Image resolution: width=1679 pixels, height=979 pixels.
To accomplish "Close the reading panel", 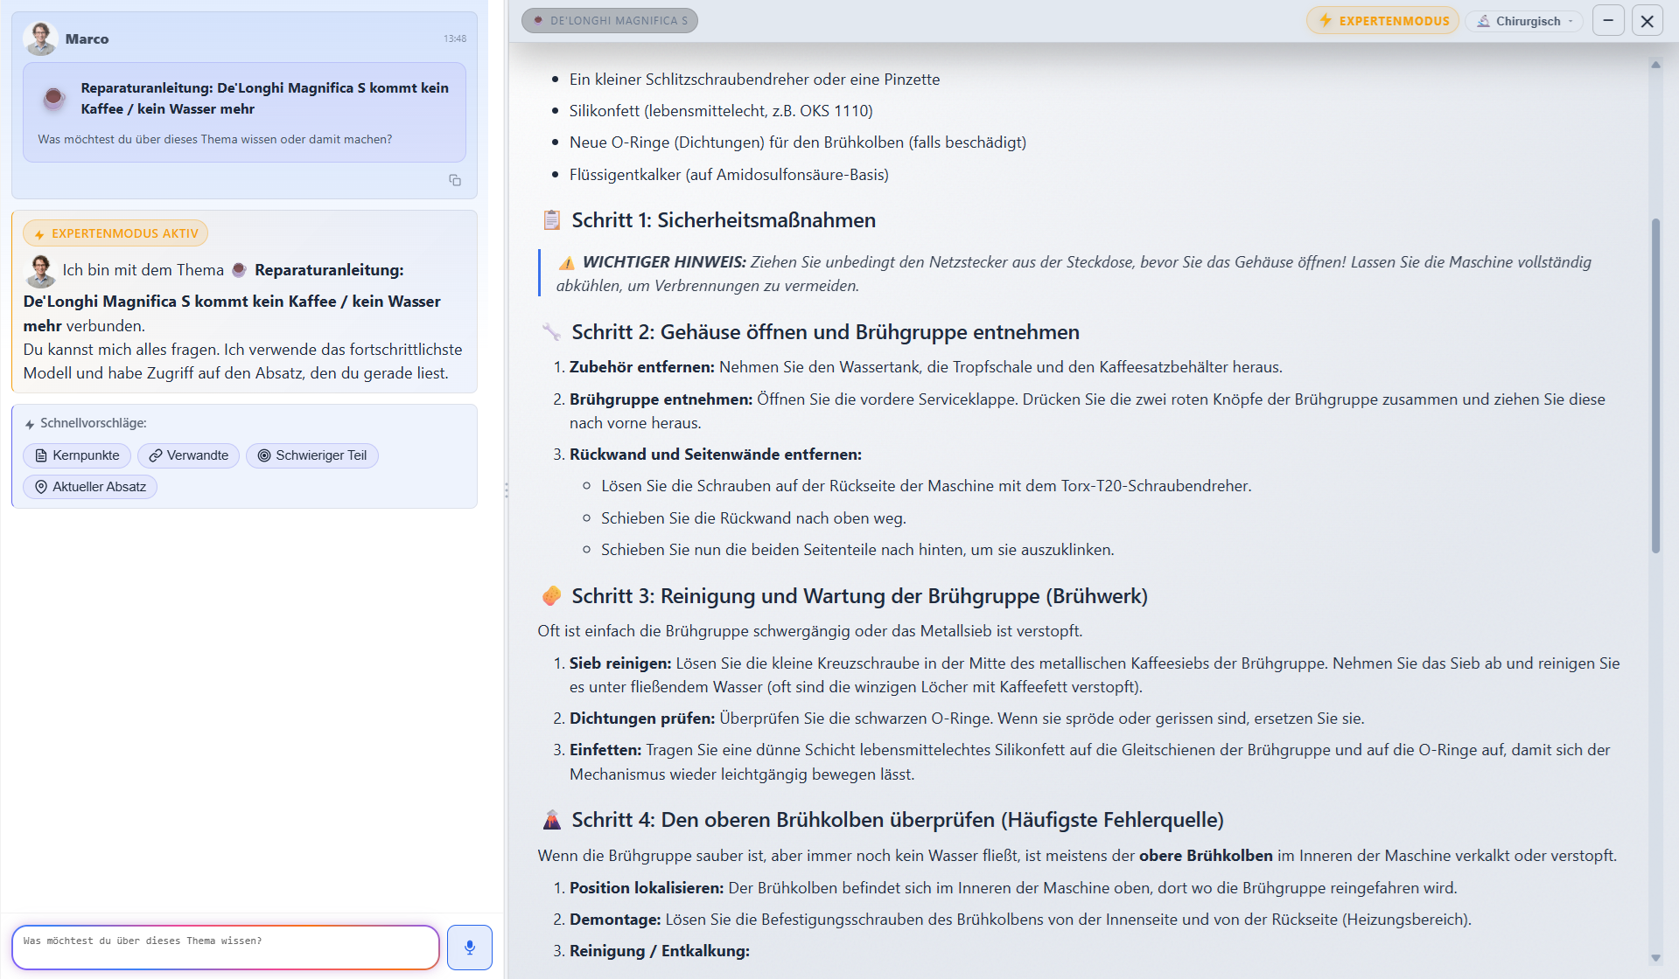I will click(x=1648, y=20).
